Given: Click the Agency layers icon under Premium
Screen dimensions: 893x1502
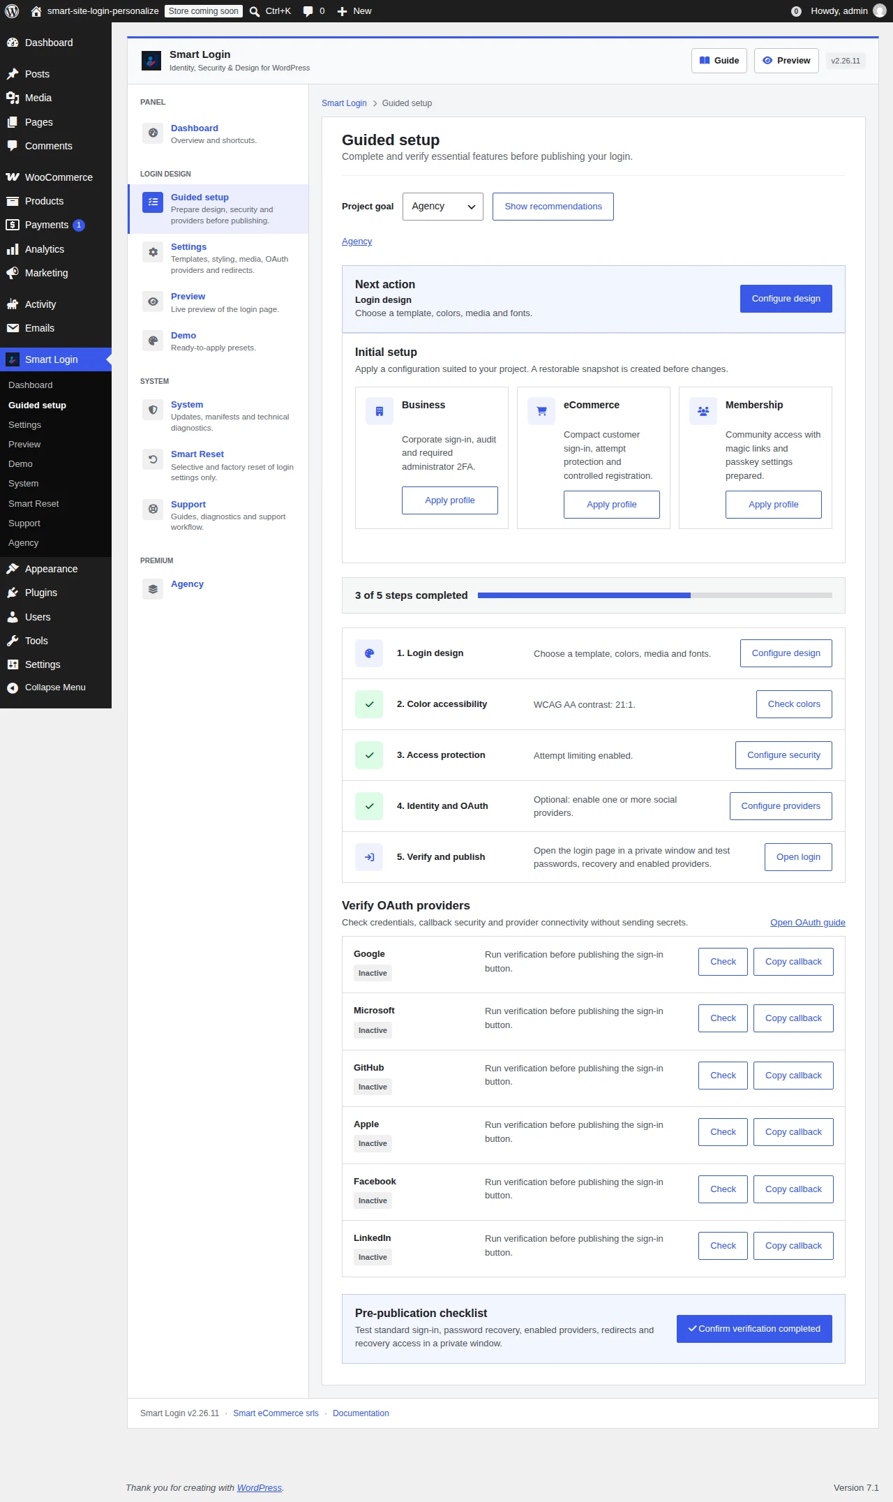Looking at the screenshot, I should coord(153,589).
